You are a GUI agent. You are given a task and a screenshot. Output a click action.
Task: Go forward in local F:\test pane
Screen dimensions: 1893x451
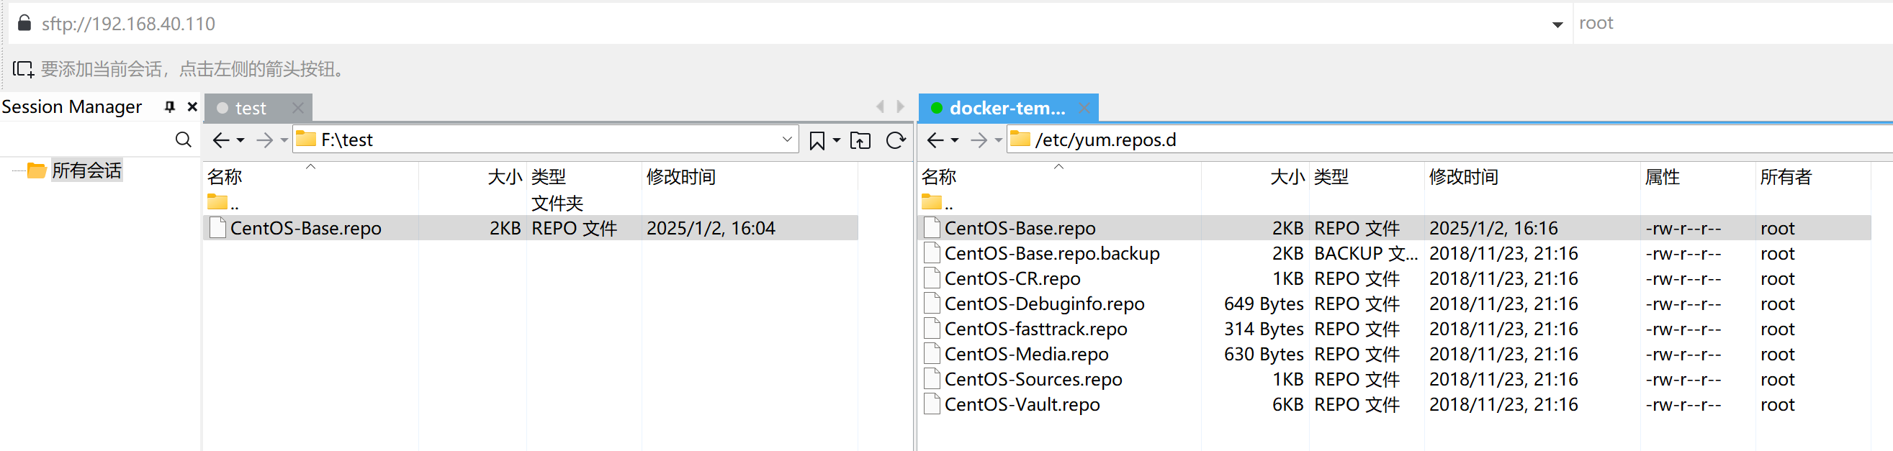point(264,140)
